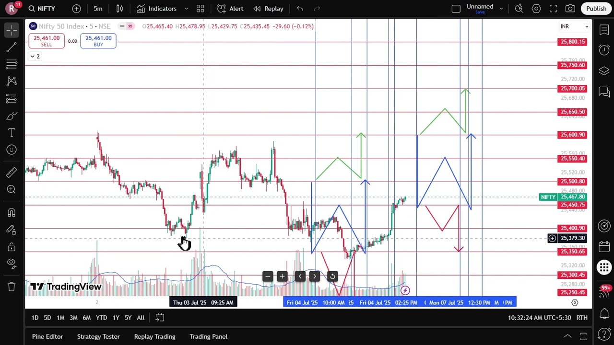Select the trend line drawing tool
This screenshot has width=614, height=345.
click(x=12, y=47)
